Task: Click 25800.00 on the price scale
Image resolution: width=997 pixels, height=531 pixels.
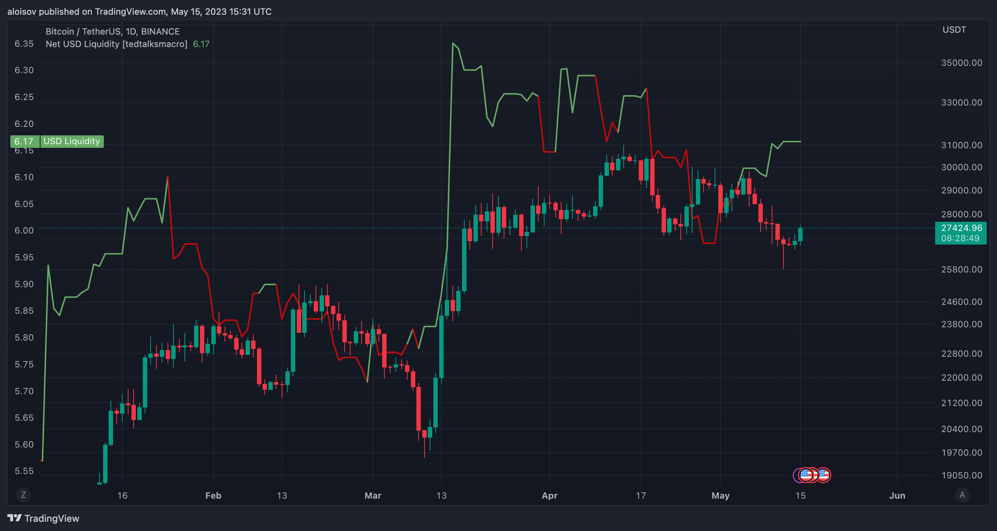Action: pos(961,270)
